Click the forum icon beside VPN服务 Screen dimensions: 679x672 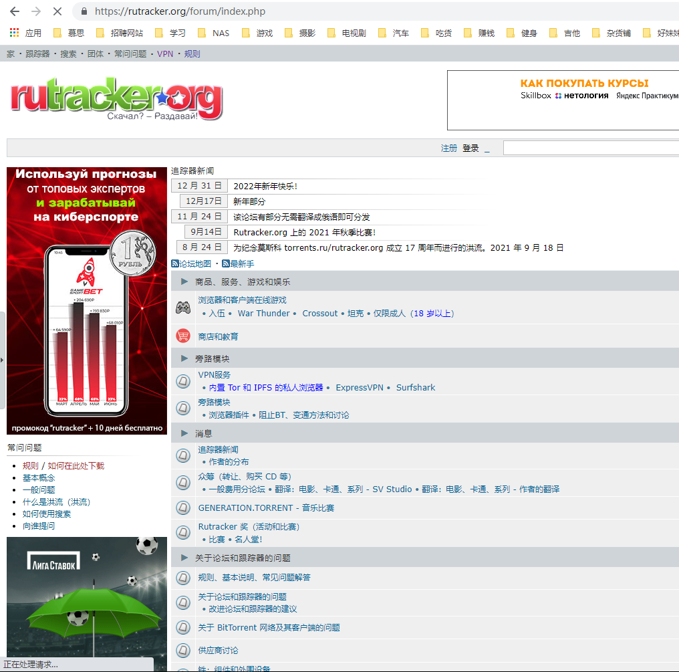point(182,381)
